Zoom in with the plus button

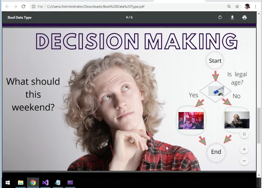click(244, 149)
